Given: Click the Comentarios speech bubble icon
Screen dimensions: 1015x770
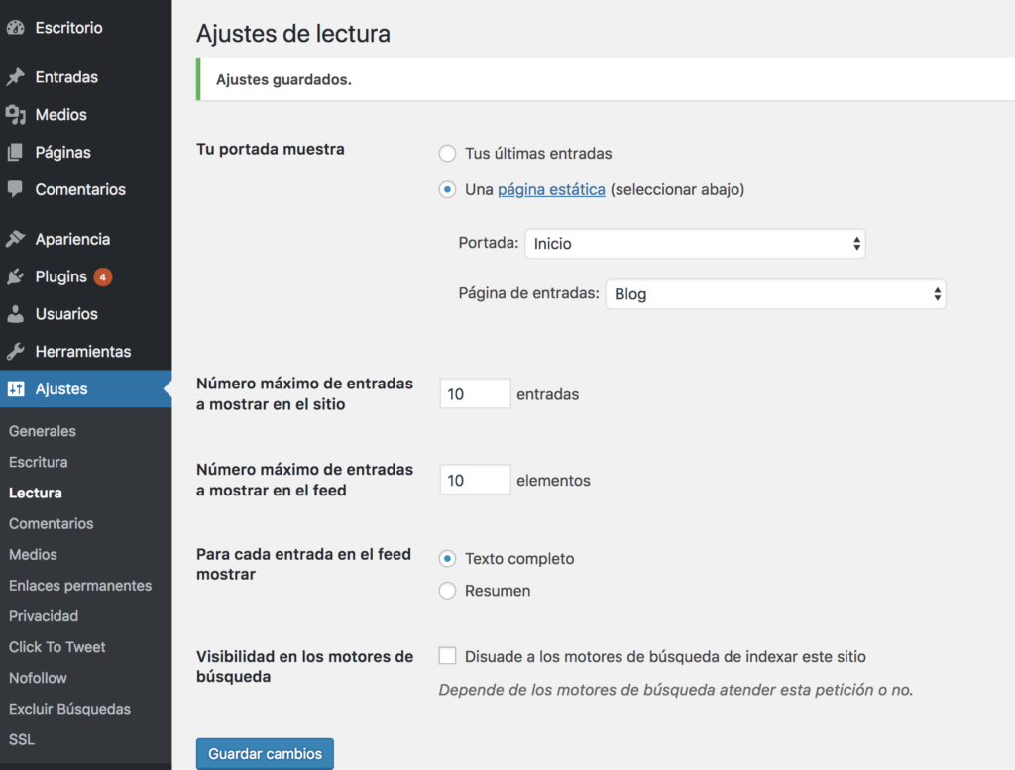Looking at the screenshot, I should 16,189.
